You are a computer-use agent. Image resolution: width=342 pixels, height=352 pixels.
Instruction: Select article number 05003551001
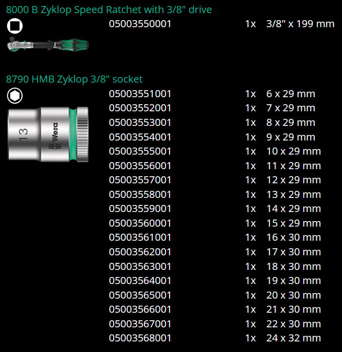pos(140,94)
